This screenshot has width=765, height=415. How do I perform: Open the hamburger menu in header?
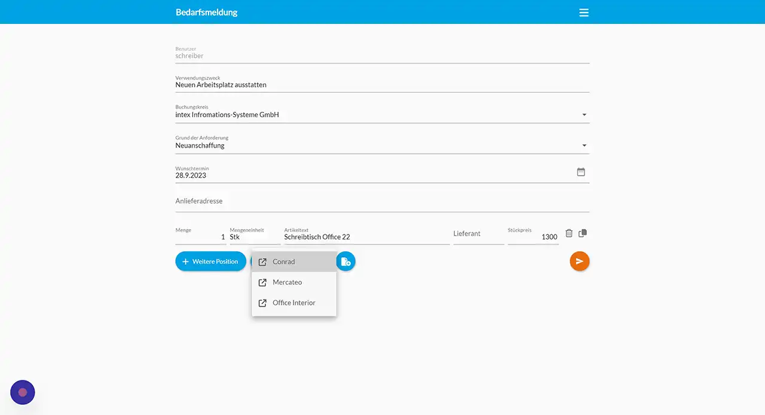point(584,13)
